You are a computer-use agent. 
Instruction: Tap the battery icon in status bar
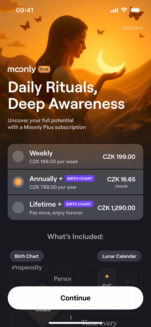pyautogui.click(x=135, y=10)
